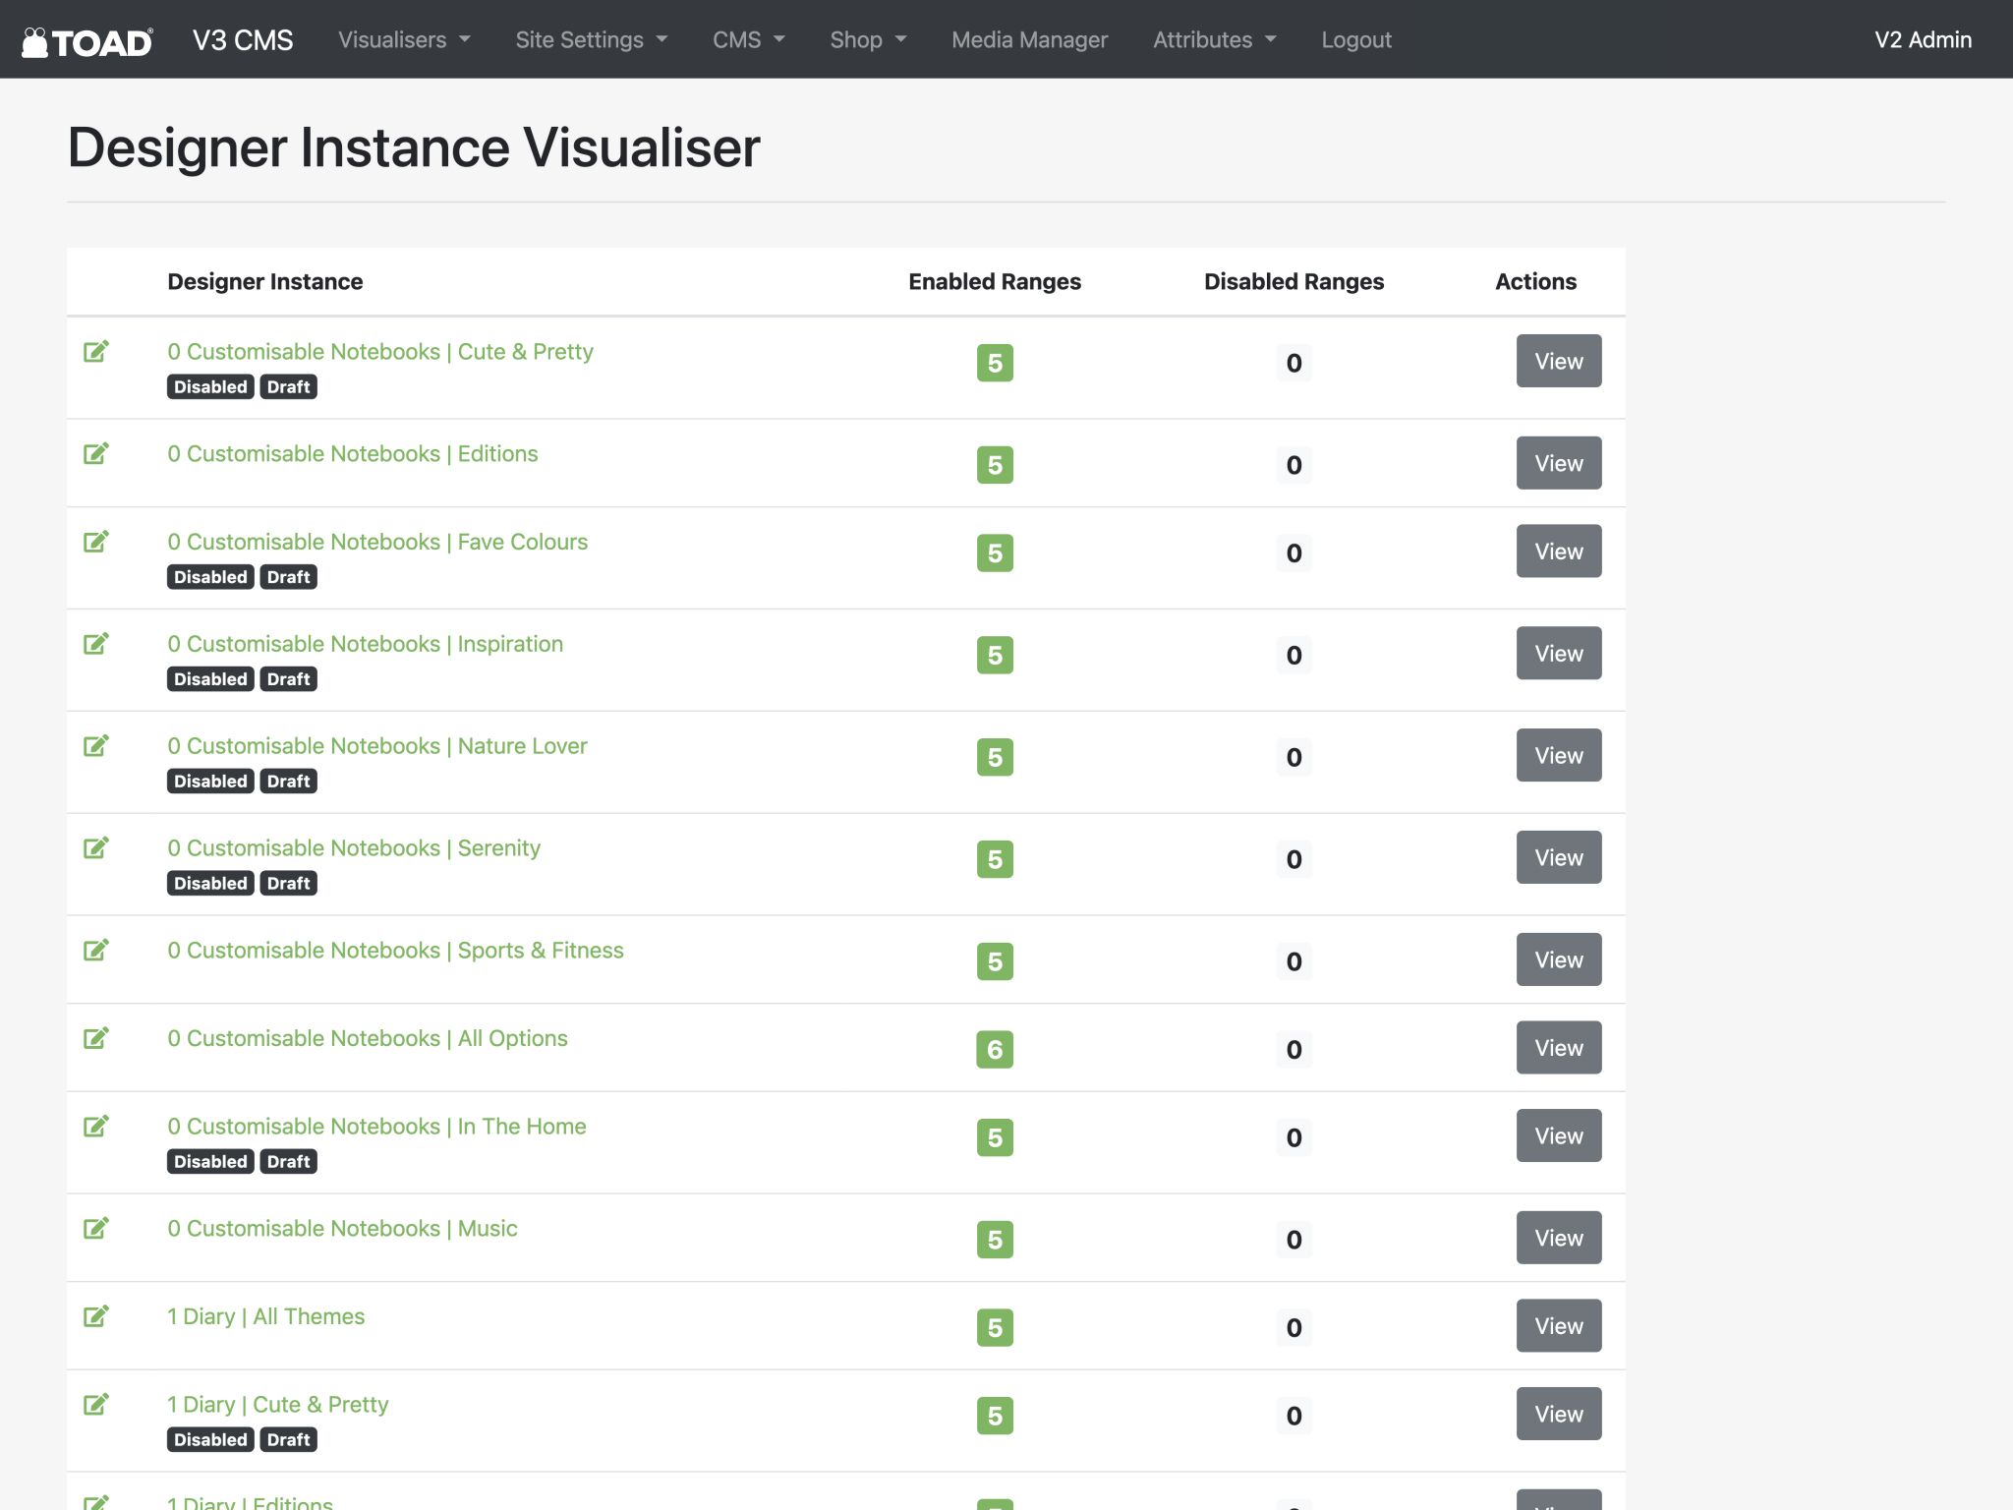This screenshot has width=2013, height=1510.
Task: Edit the Cute & Pretty notebooks instance
Action: (95, 352)
